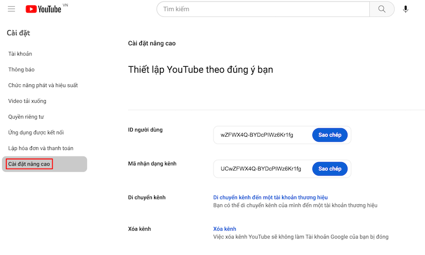Open Thông báo settings section
The width and height of the screenshot is (425, 255).
point(21,69)
